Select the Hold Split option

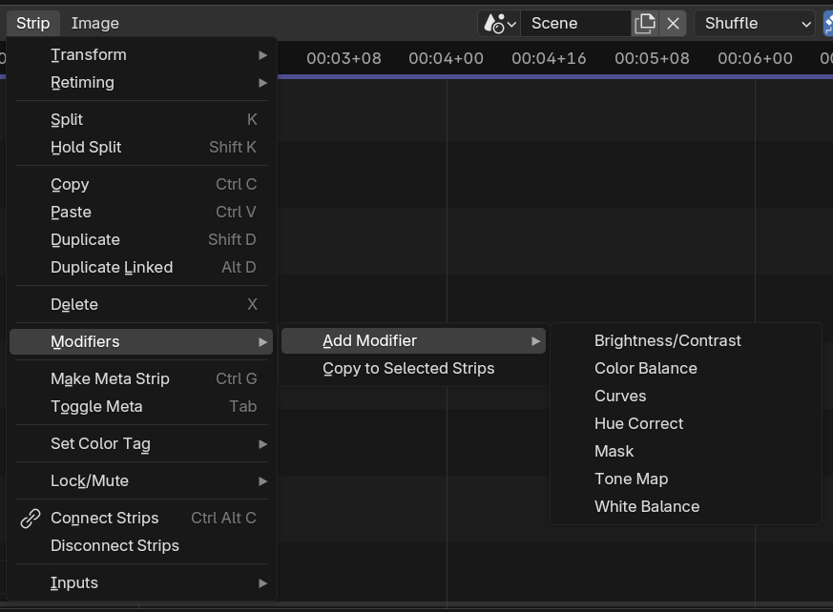pyautogui.click(x=141, y=147)
